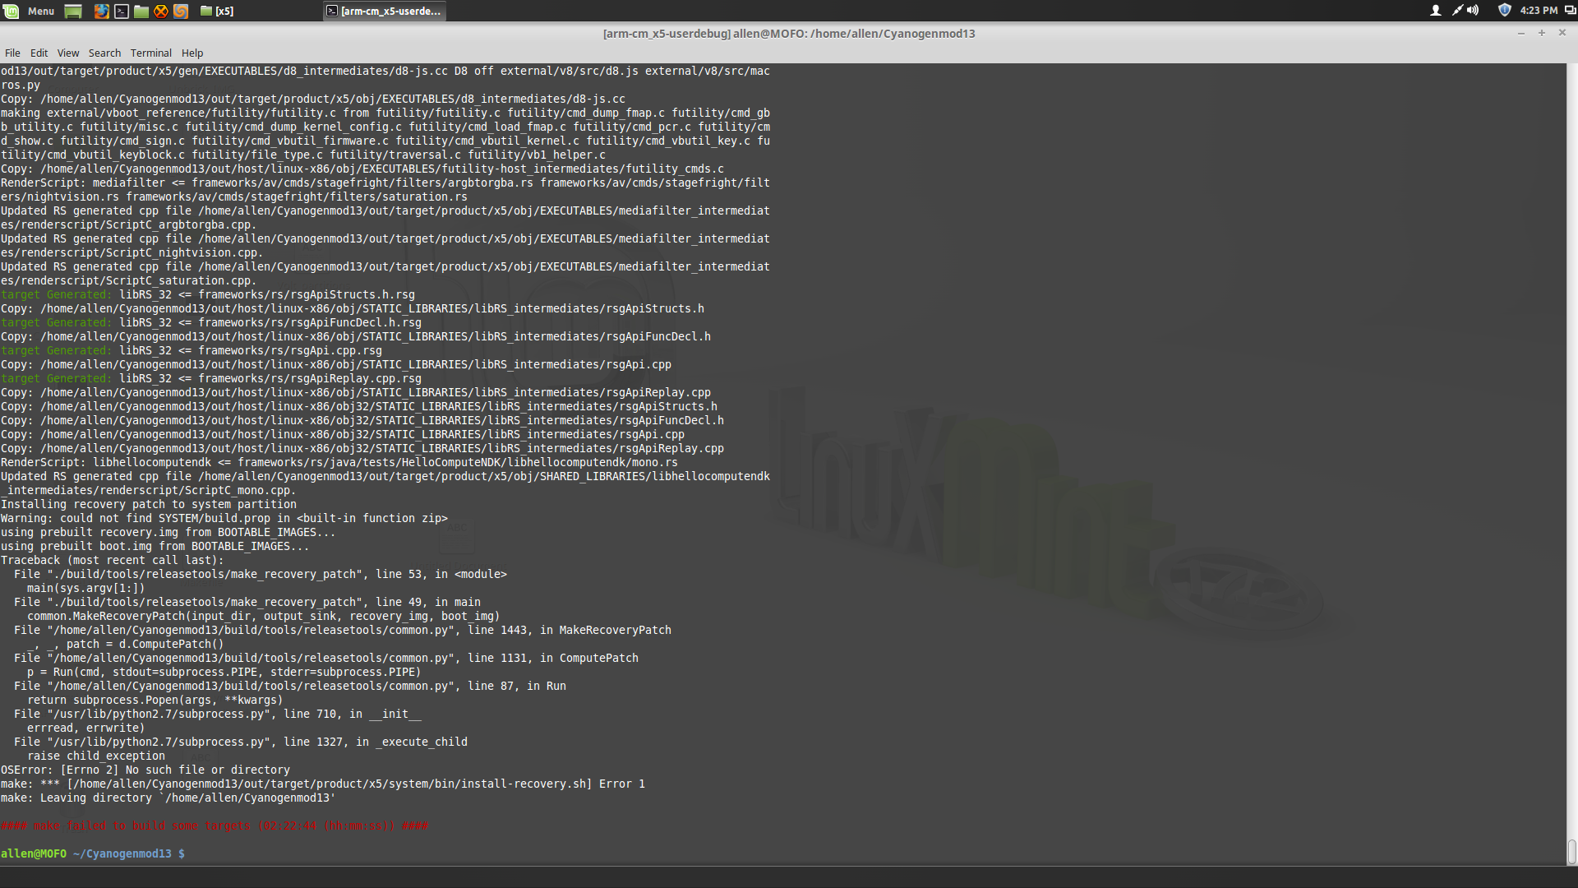Switch to the [x5] folder window

tap(217, 11)
